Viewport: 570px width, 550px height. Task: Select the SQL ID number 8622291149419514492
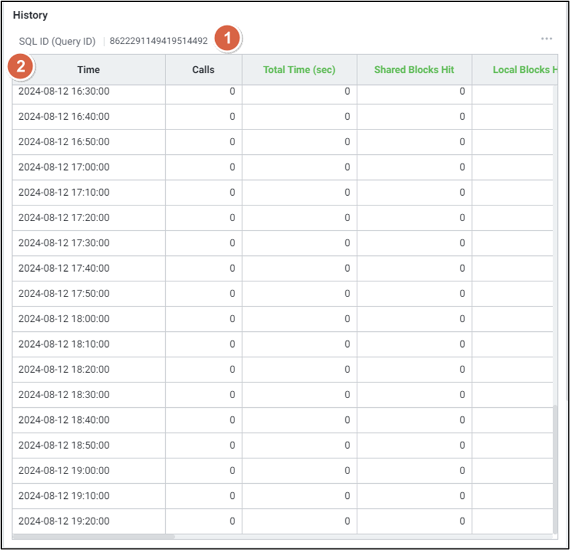point(158,42)
